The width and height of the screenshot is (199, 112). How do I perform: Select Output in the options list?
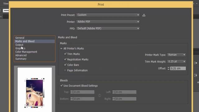(35, 45)
